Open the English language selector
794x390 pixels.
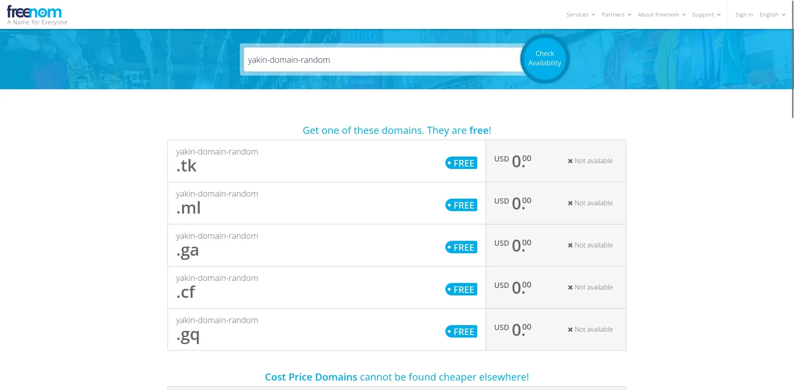pyautogui.click(x=772, y=14)
